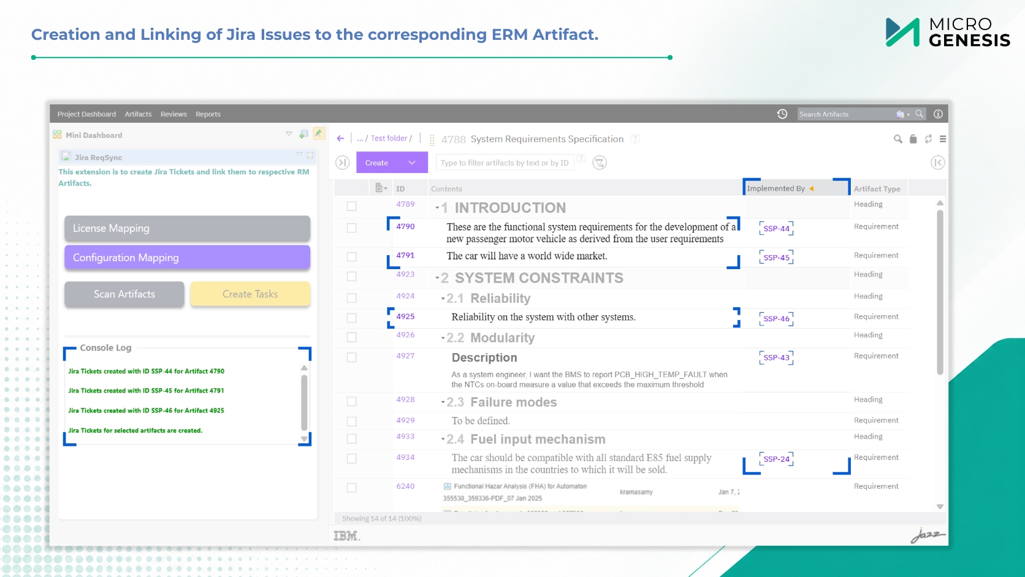Open the Create button dropdown chevron
The width and height of the screenshot is (1025, 577).
412,163
